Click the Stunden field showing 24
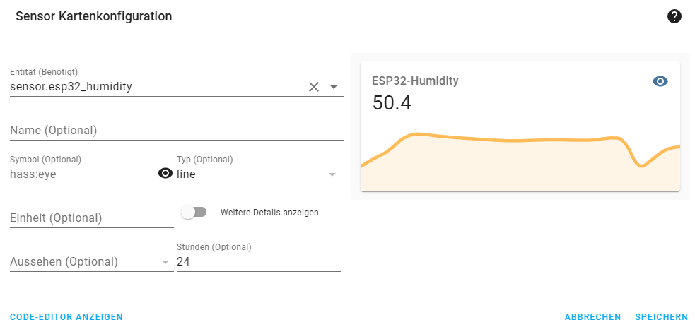The width and height of the screenshot is (695, 327). 258,262
